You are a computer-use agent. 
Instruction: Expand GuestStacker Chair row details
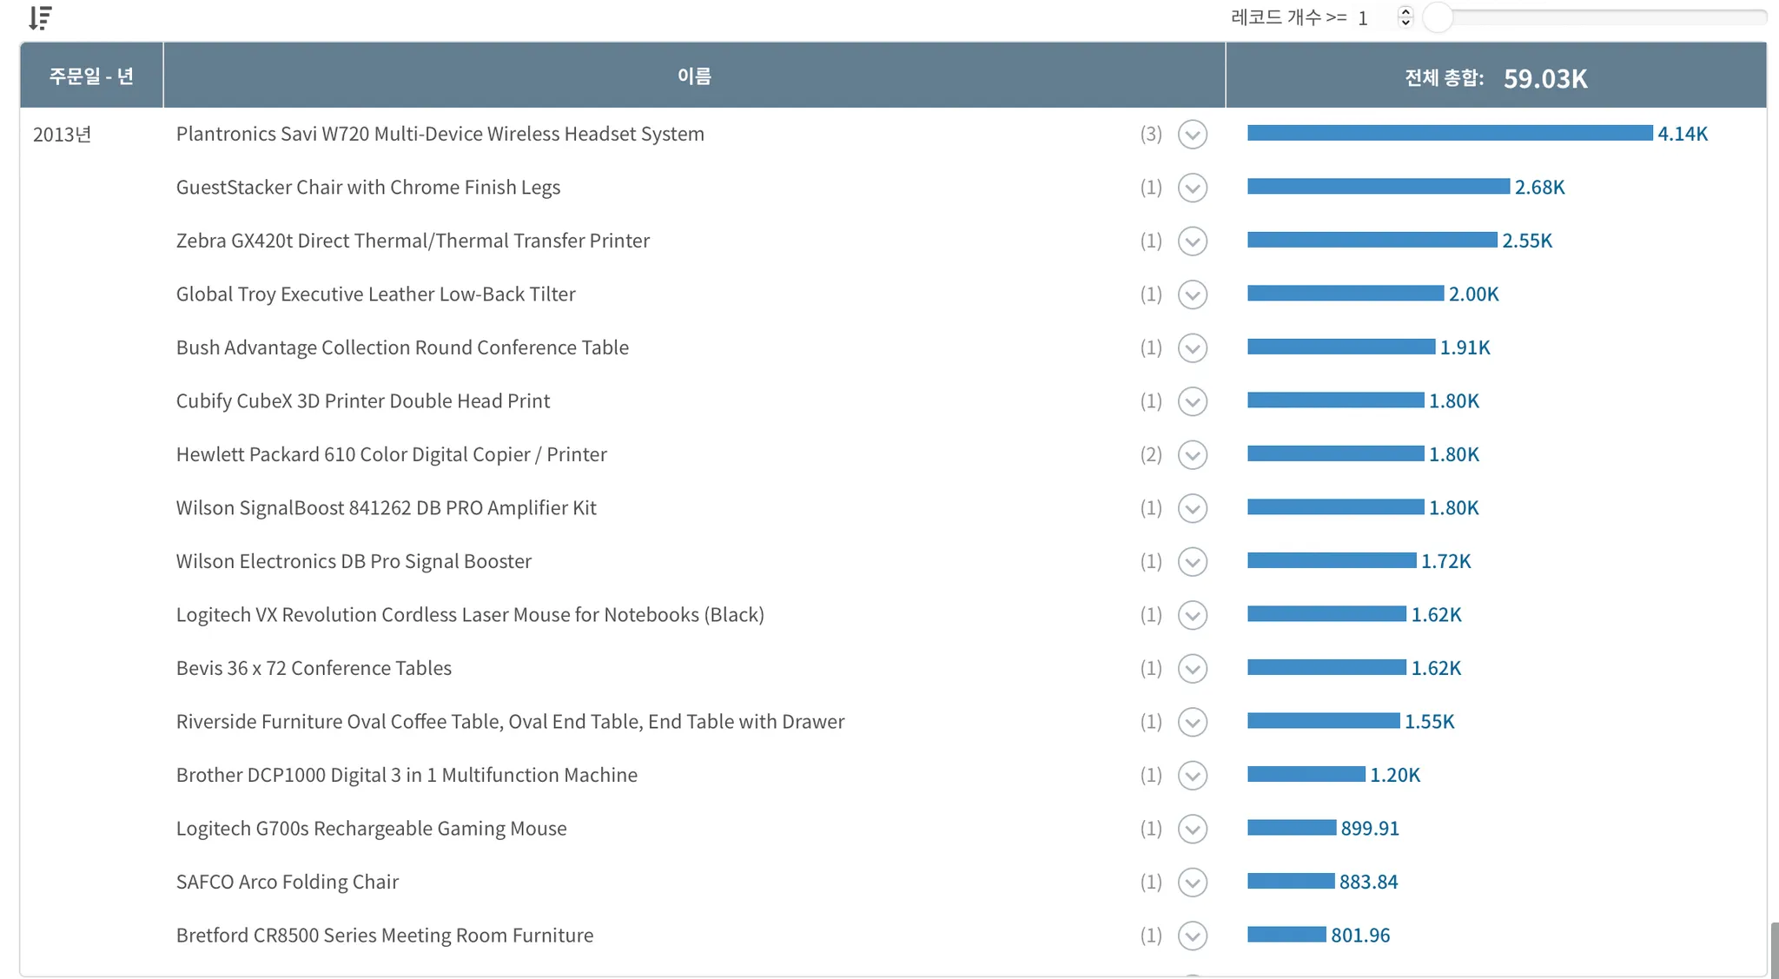coord(1192,188)
